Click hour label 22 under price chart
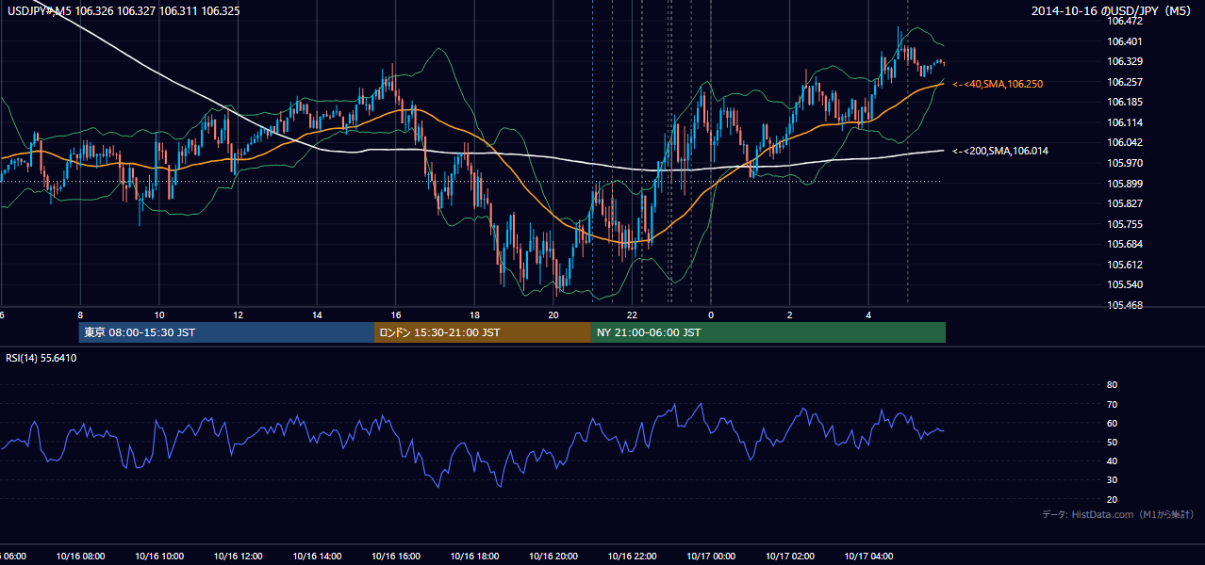 click(x=632, y=315)
